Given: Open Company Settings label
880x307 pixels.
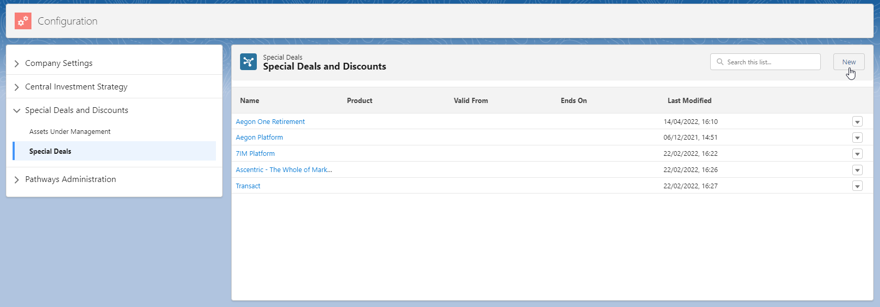Looking at the screenshot, I should tap(59, 63).
